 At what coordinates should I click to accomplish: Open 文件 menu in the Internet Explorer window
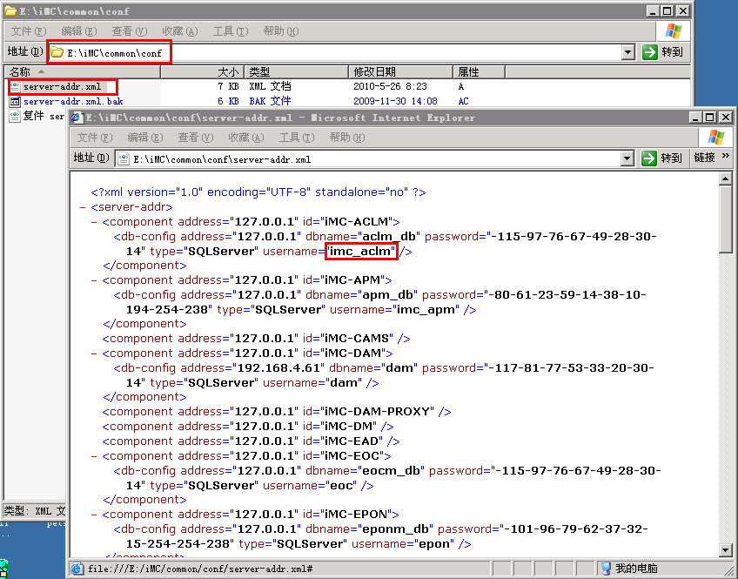(95, 138)
